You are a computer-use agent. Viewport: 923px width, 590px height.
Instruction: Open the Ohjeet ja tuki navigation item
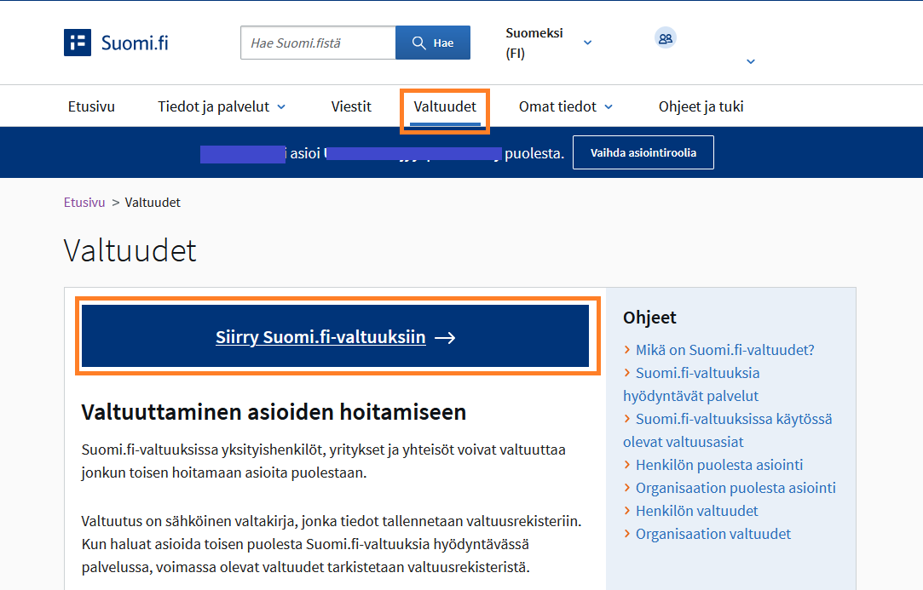(x=701, y=106)
